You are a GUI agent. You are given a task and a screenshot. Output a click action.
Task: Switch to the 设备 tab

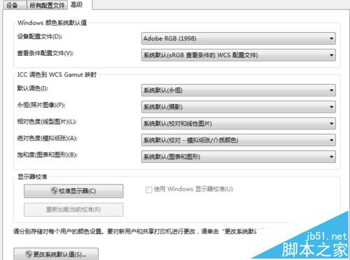tap(15, 5)
